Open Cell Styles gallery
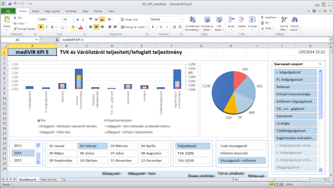The width and height of the screenshot is (334, 188). pos(219,24)
